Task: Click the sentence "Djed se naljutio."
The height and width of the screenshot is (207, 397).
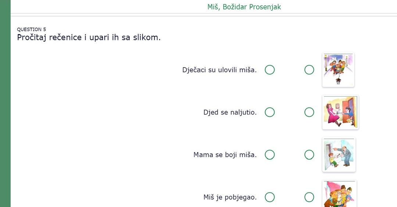Action: pyautogui.click(x=230, y=112)
